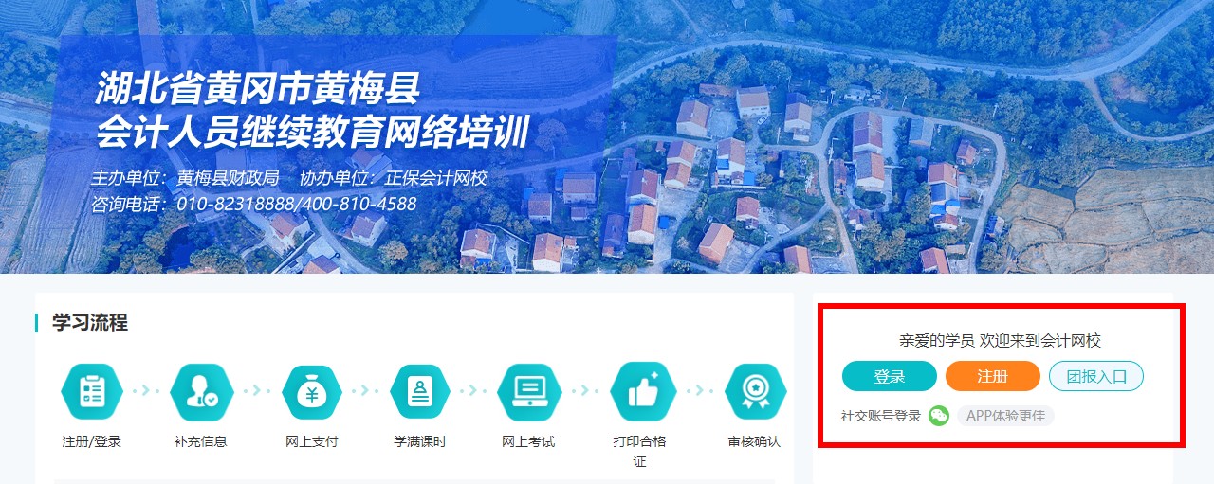This screenshot has width=1214, height=484.
Task: Select the 审核确认 text label
Action: pos(755,441)
